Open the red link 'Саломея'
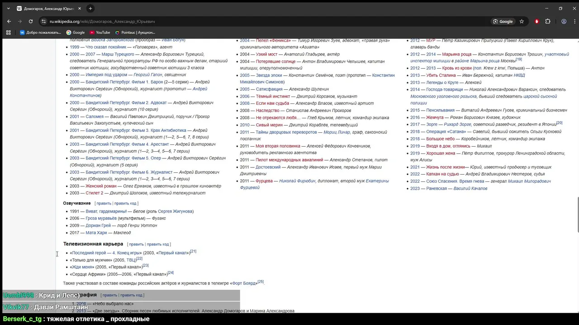The width and height of the screenshot is (579, 325). 95,116
